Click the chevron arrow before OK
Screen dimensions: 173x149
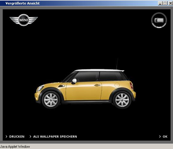(x=160, y=136)
